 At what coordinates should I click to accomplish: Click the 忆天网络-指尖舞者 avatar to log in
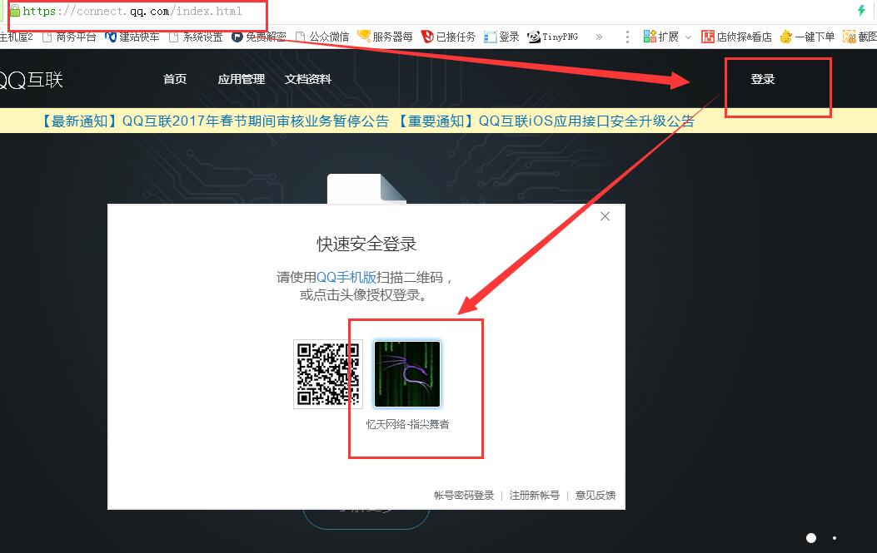[407, 374]
